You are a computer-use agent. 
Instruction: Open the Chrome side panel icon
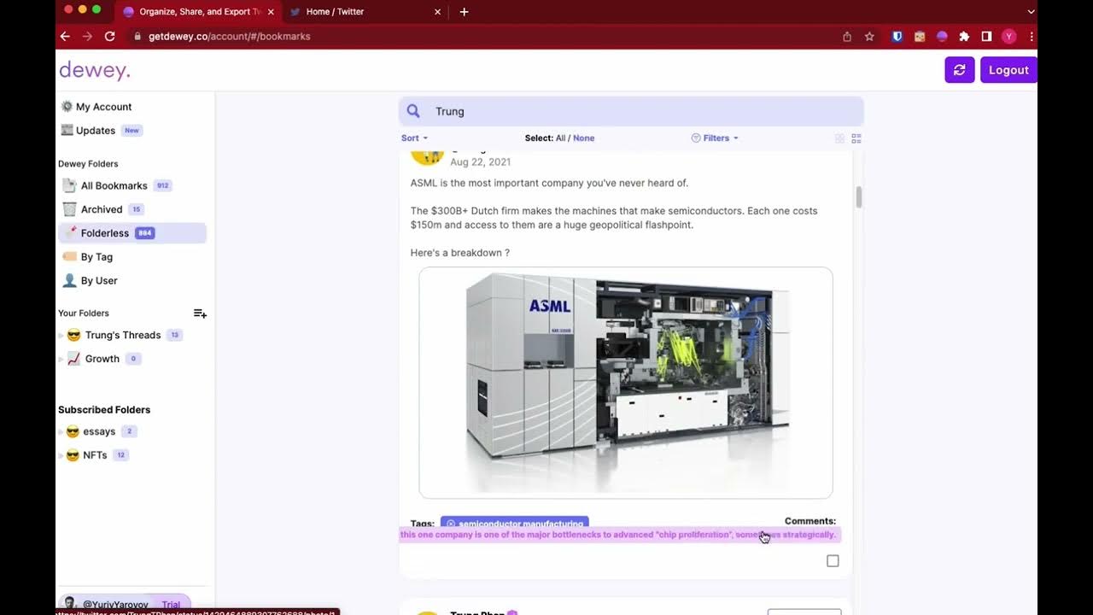986,37
